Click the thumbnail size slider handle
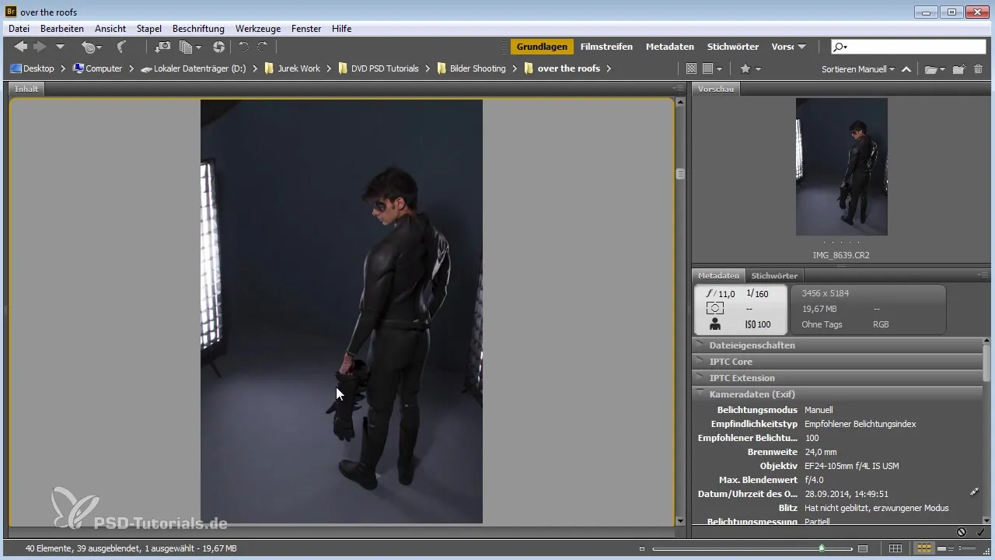Screen dimensions: 995x560 point(822,549)
